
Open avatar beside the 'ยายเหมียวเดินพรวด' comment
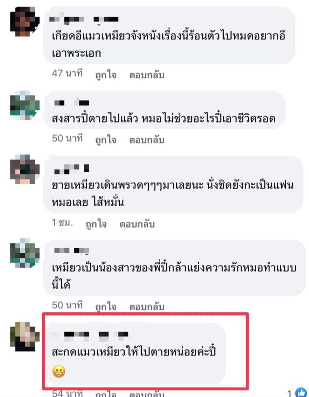pyautogui.click(x=24, y=169)
